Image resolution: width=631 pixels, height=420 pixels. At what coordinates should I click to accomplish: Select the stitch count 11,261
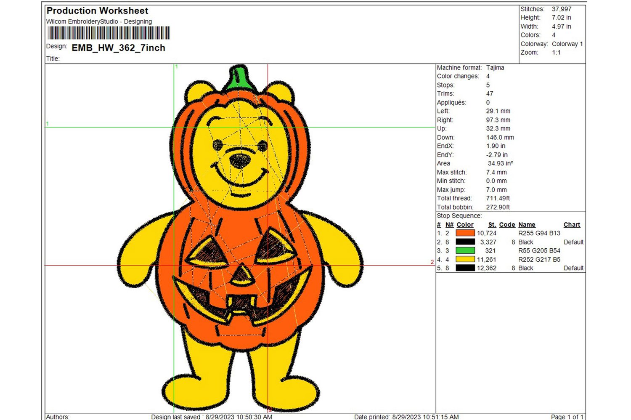(487, 260)
